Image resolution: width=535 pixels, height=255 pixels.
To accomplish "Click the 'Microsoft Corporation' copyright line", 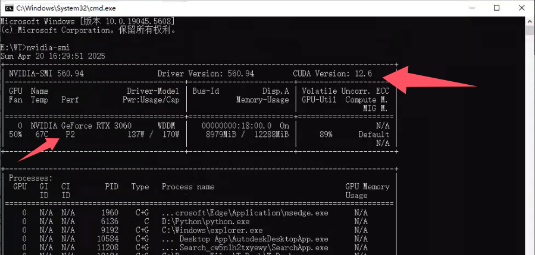I will point(88,30).
